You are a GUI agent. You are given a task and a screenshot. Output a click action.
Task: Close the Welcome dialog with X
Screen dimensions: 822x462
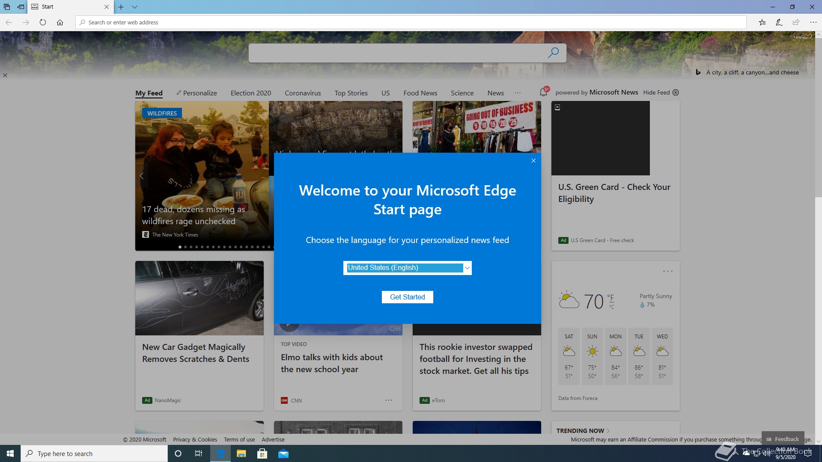533,161
